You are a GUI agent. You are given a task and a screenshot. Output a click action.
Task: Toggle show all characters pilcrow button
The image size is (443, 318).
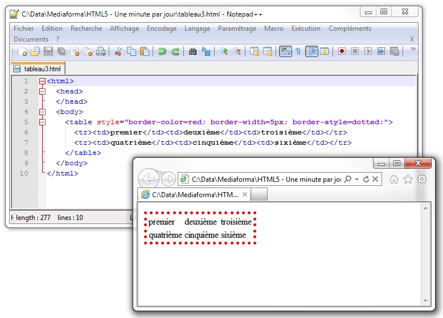coord(298,51)
